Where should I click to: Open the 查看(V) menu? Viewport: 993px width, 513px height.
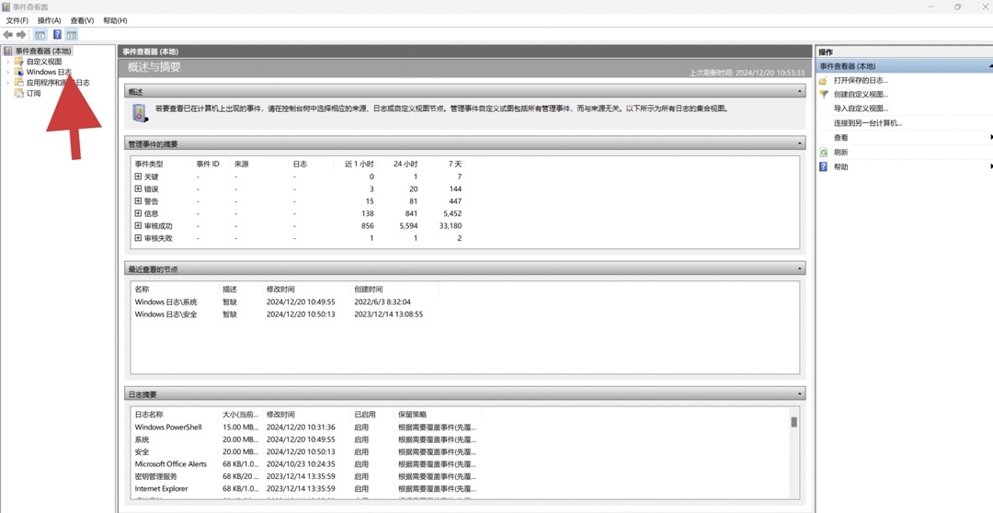point(82,20)
